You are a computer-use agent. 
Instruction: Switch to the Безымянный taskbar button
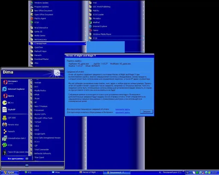(117, 172)
